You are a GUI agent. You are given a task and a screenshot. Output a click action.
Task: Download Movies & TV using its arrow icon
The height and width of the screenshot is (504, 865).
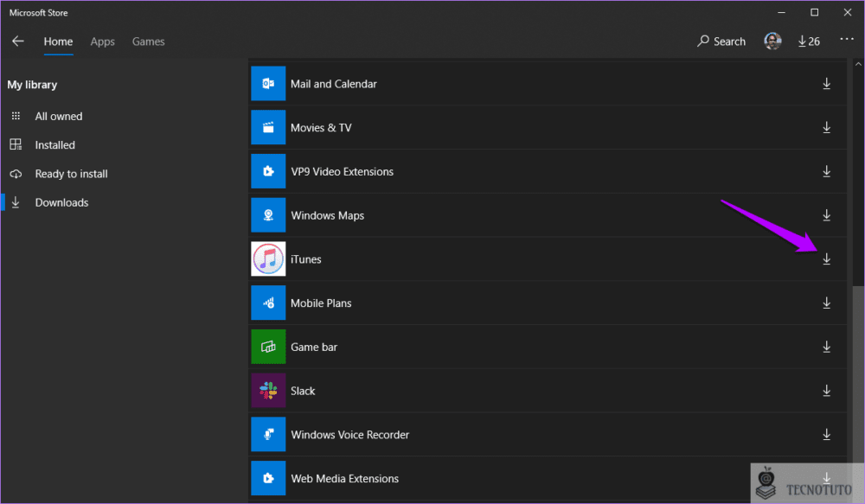pyautogui.click(x=826, y=127)
